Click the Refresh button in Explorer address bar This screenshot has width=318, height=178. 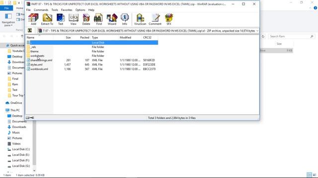(263, 36)
